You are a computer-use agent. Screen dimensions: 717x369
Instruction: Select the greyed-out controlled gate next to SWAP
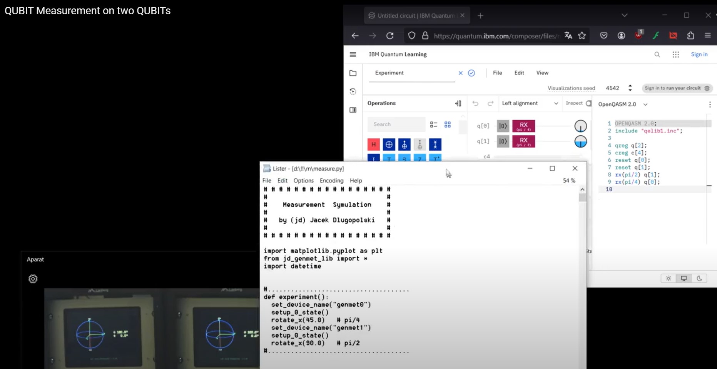click(x=420, y=145)
